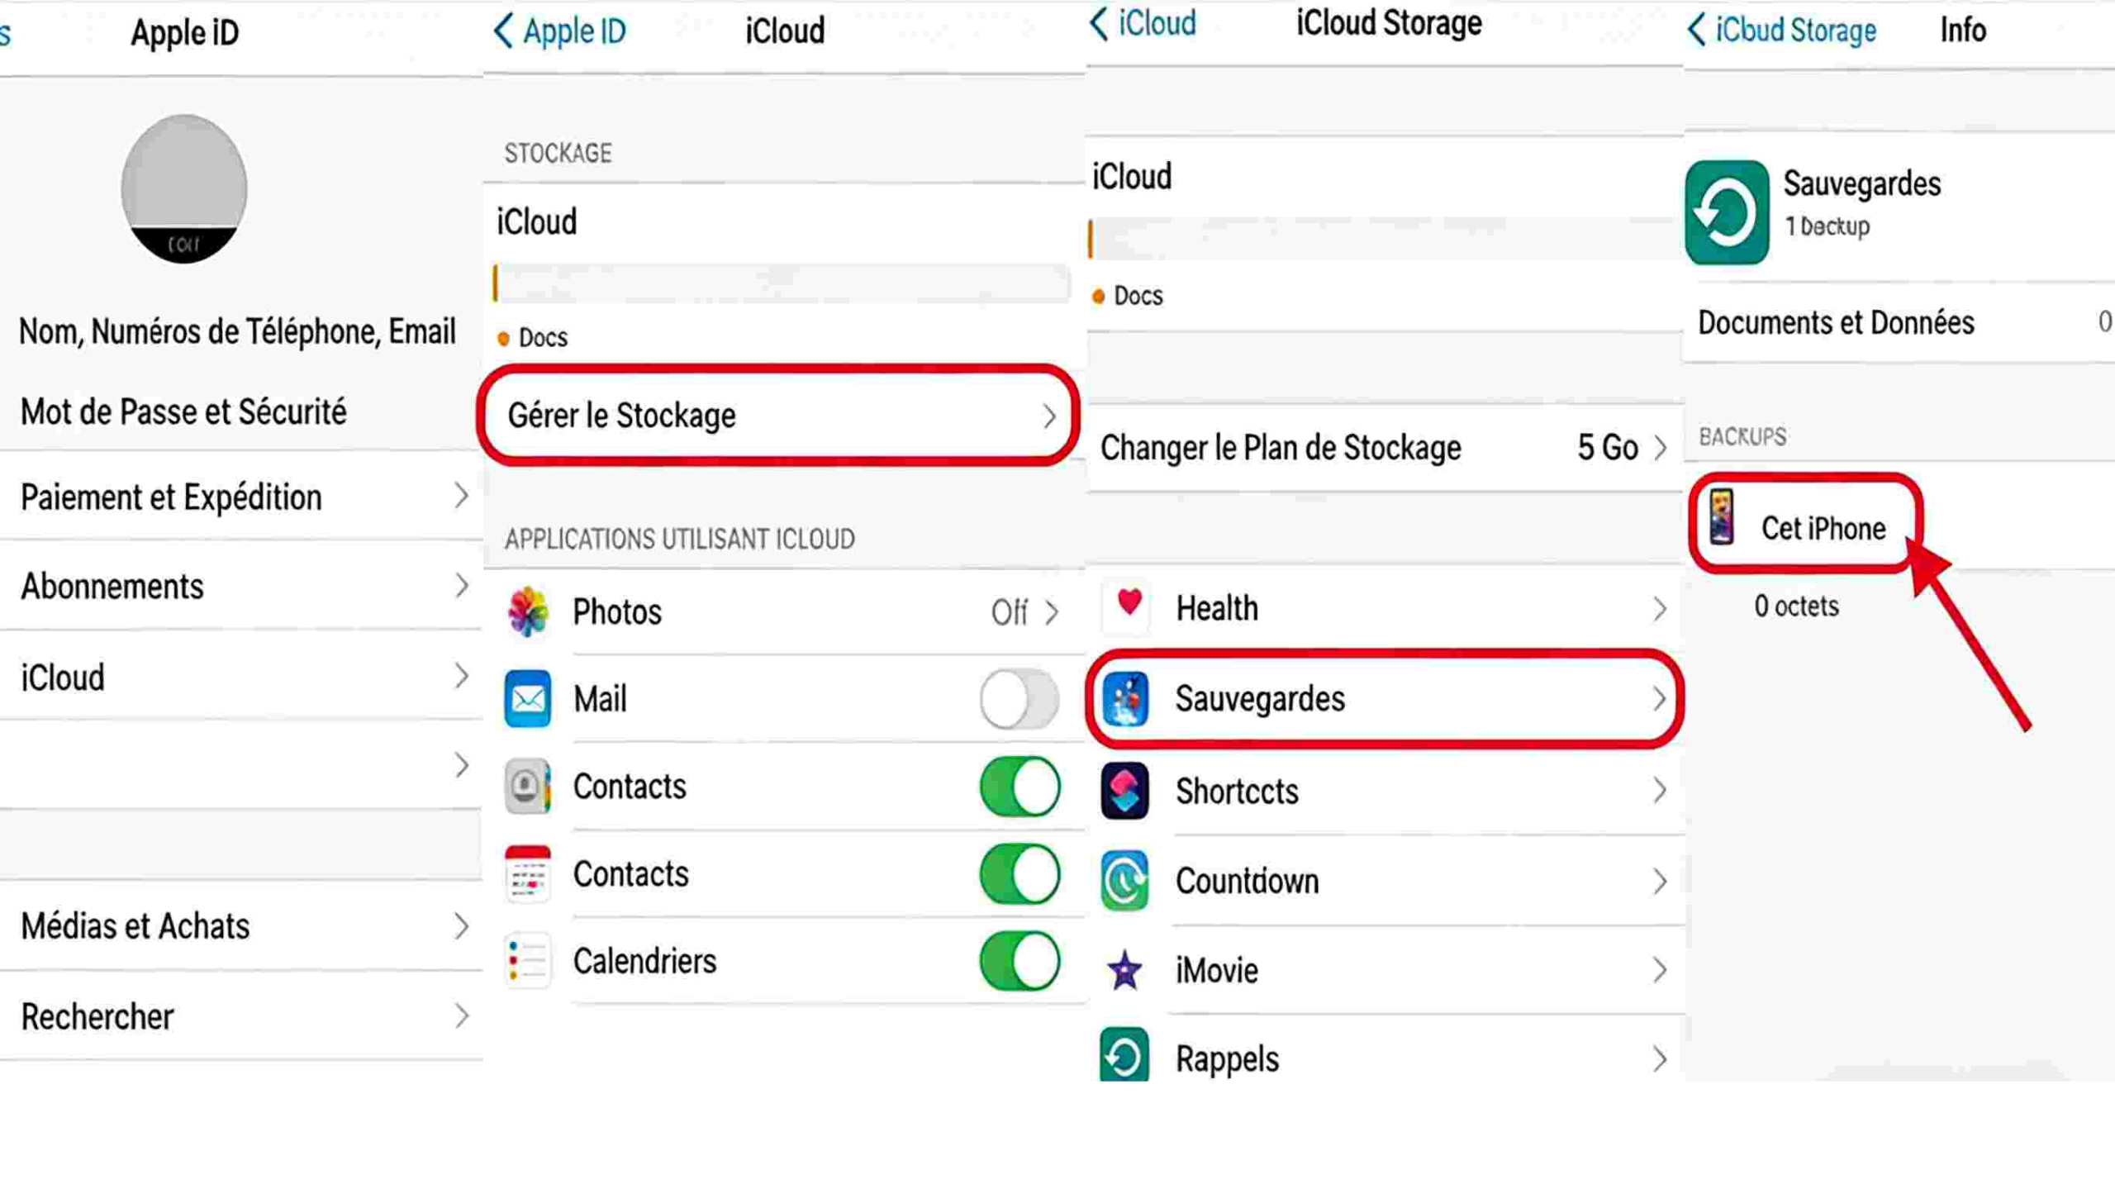Select the Shortcuts app icon
Image resolution: width=2115 pixels, height=1189 pixels.
(x=1124, y=791)
